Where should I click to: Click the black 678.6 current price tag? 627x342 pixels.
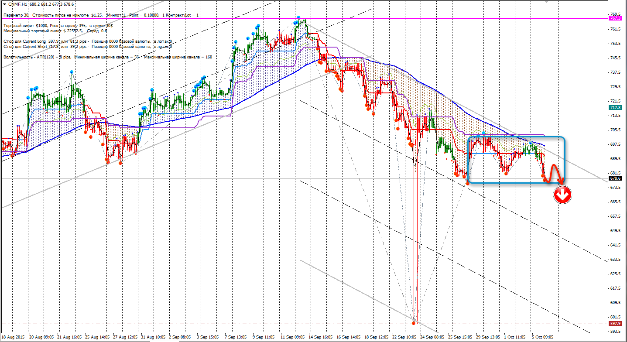[615, 178]
